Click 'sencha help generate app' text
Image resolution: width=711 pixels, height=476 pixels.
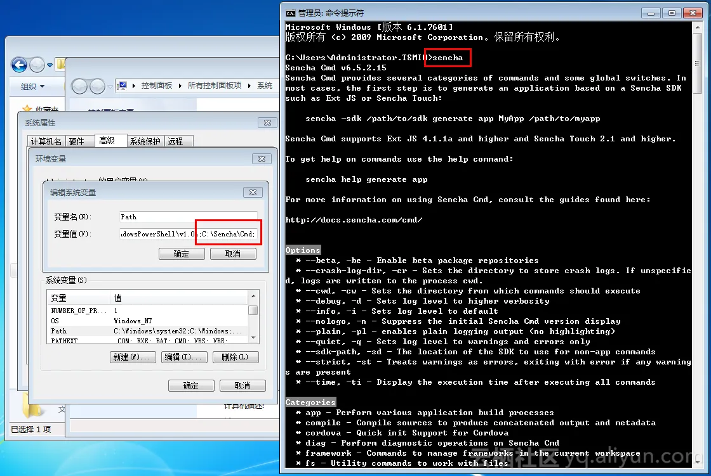pos(366,179)
